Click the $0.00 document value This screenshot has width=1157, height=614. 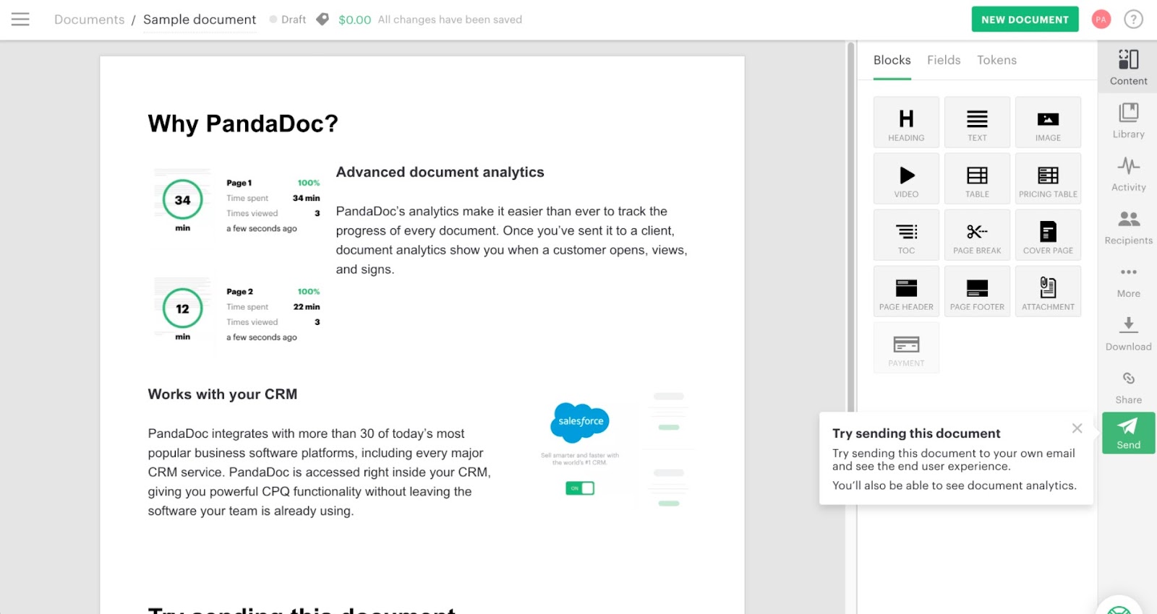point(354,20)
